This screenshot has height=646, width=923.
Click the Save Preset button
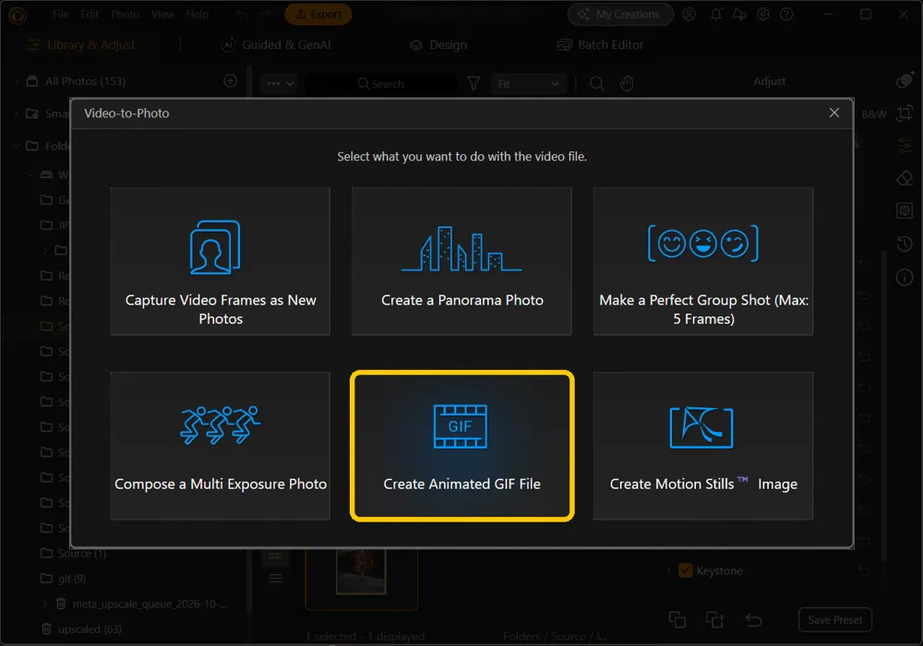pyautogui.click(x=834, y=619)
